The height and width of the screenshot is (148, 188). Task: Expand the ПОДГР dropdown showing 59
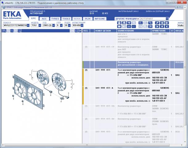69,25
